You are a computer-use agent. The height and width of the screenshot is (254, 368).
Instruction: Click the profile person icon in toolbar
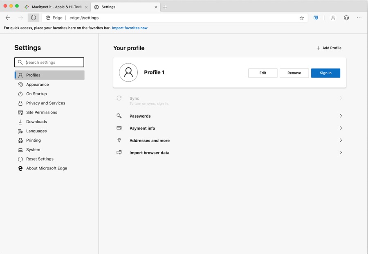[333, 18]
